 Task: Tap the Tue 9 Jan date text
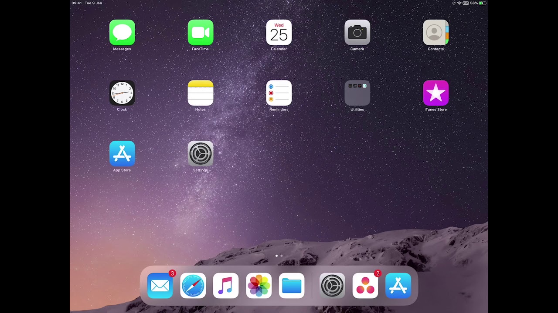tap(93, 3)
